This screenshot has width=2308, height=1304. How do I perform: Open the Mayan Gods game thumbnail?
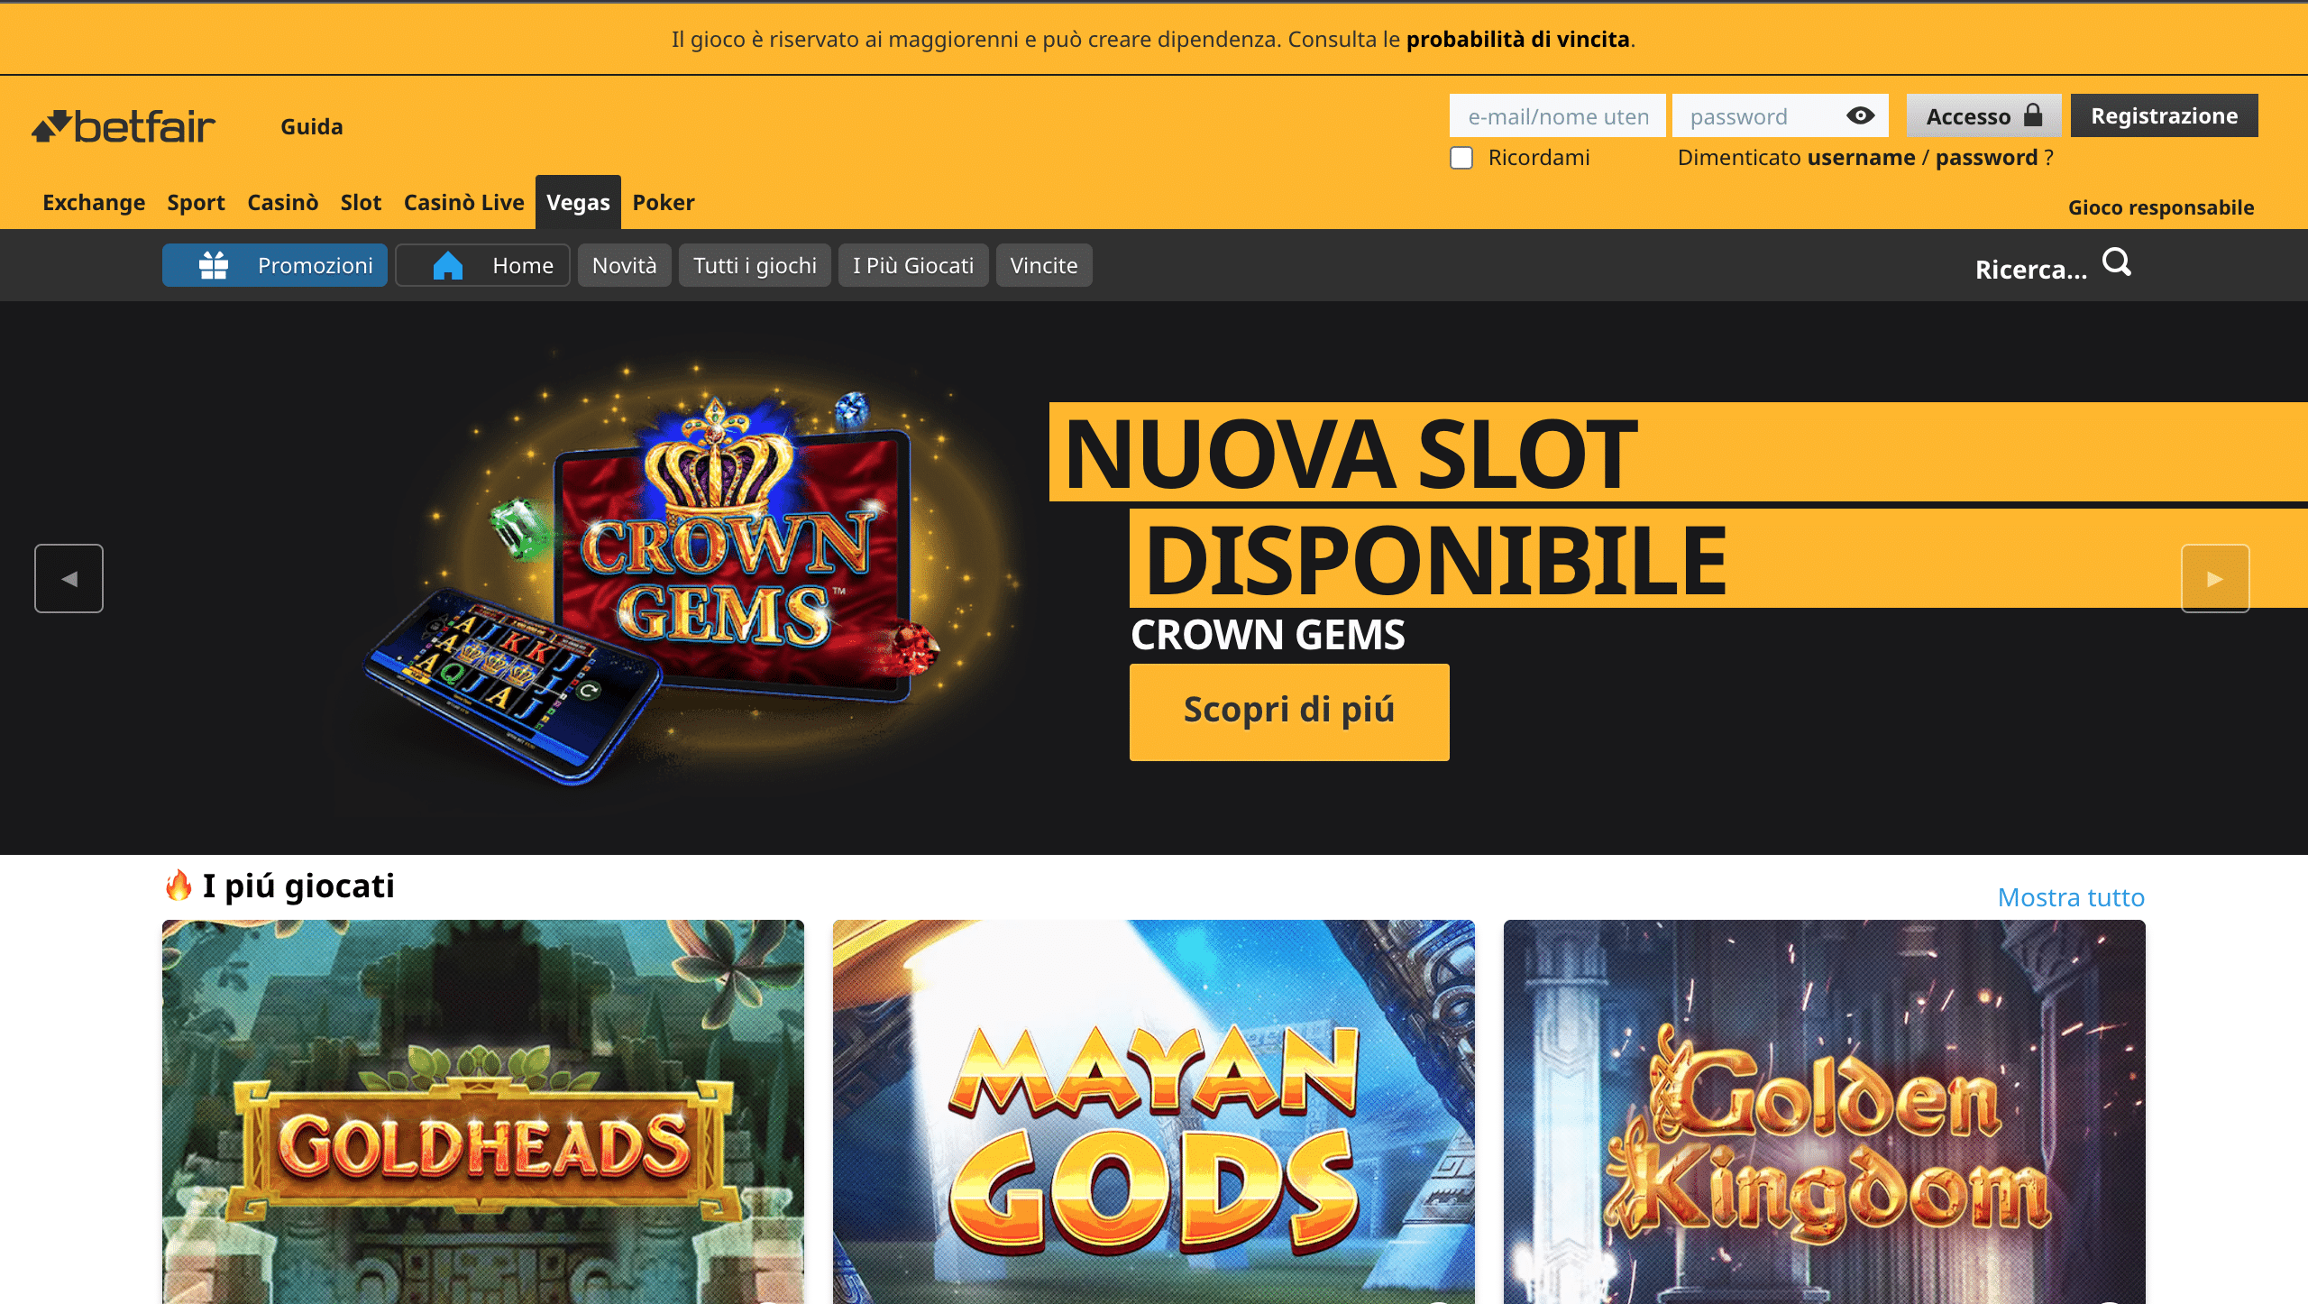1153,1111
